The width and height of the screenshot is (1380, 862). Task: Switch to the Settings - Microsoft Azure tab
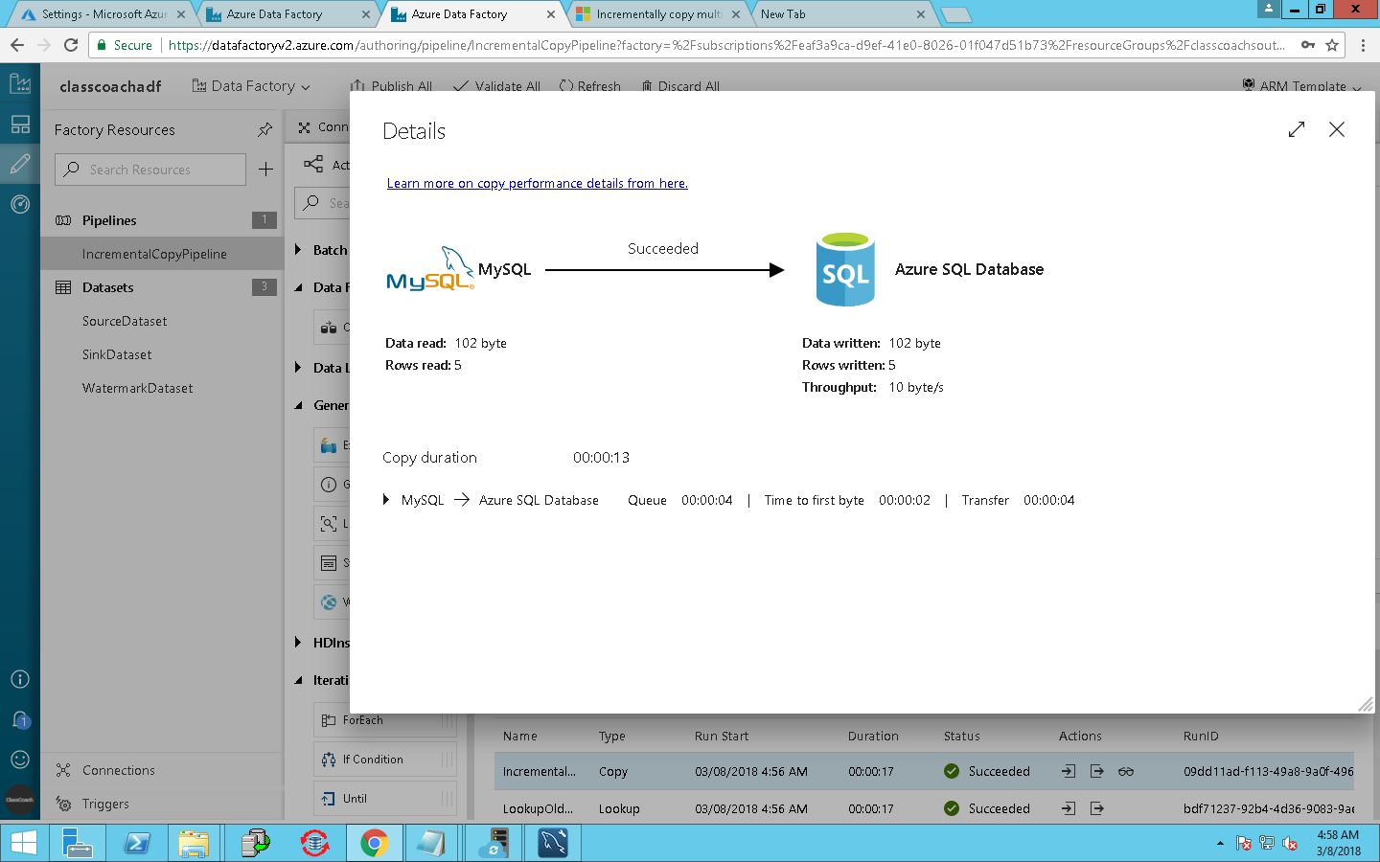[x=103, y=14]
